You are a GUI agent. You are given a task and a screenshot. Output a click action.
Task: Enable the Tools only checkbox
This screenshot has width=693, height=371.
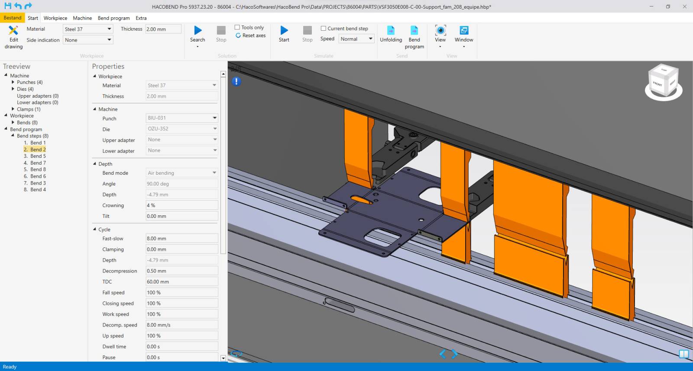(237, 27)
